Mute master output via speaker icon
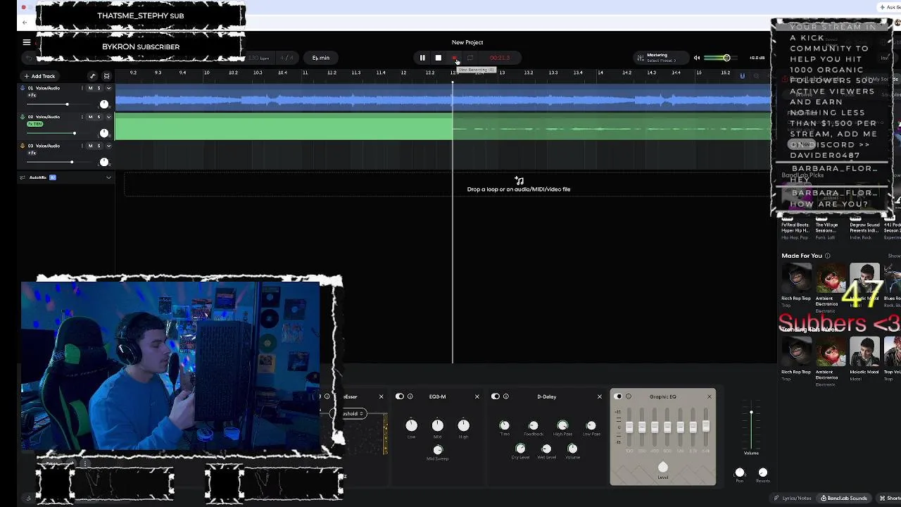Viewport: 901px width, 507px height. tap(697, 58)
